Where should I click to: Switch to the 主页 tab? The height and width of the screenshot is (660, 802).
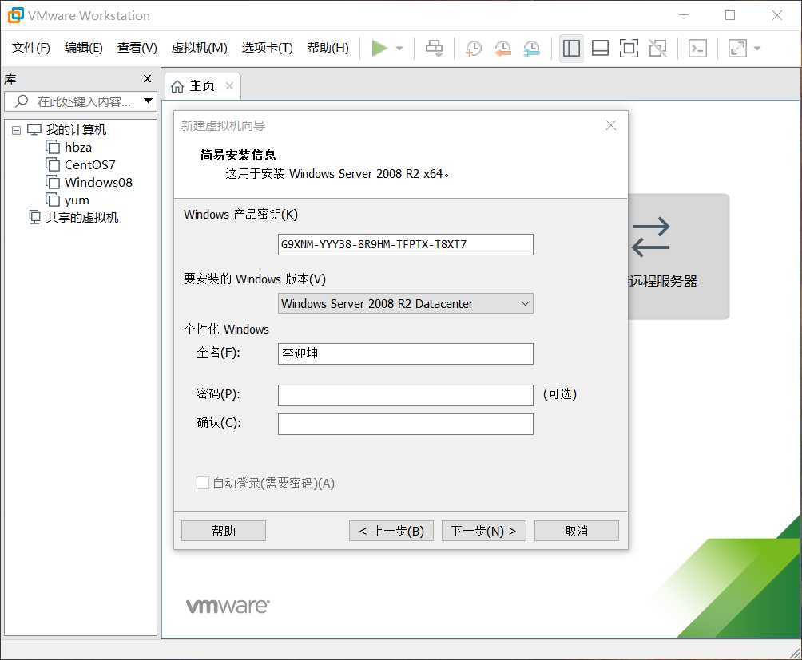(202, 86)
